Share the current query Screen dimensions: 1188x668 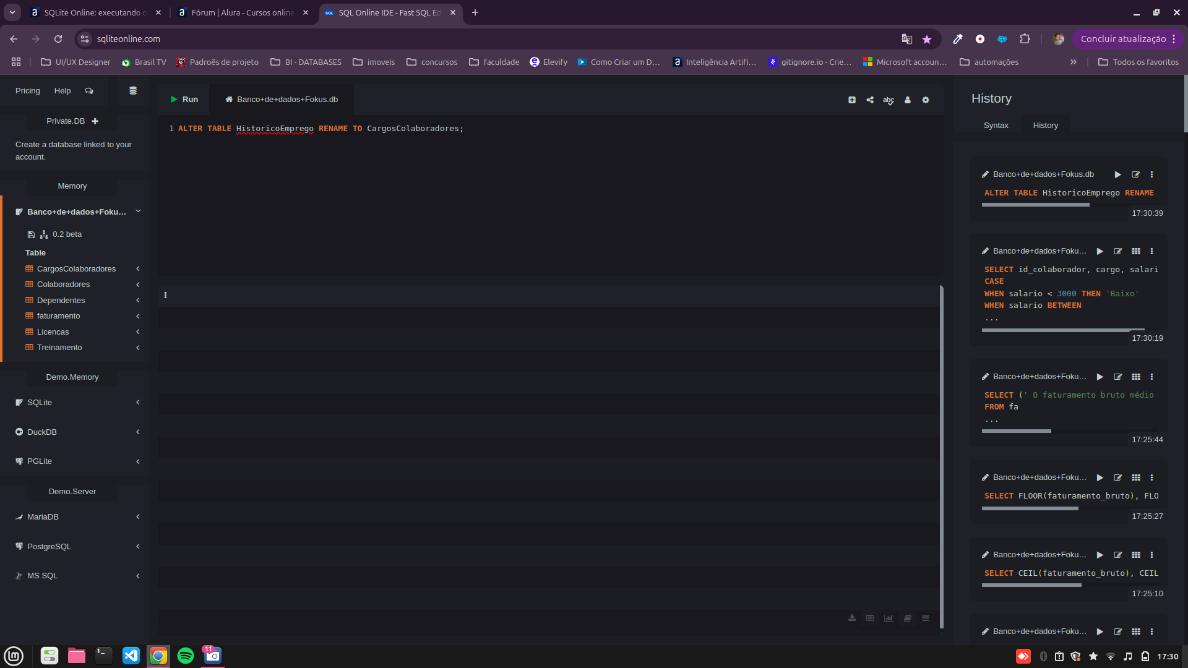870,100
